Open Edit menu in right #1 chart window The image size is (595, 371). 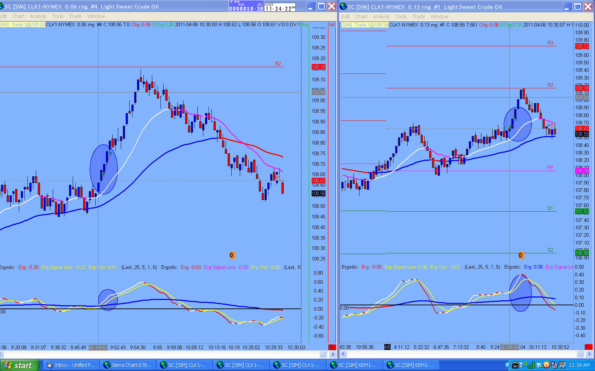tap(346, 17)
